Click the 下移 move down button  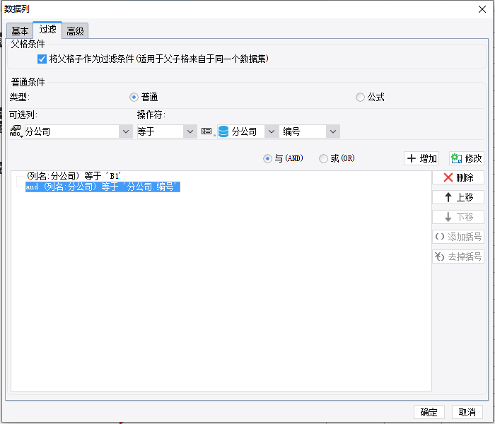coord(458,217)
